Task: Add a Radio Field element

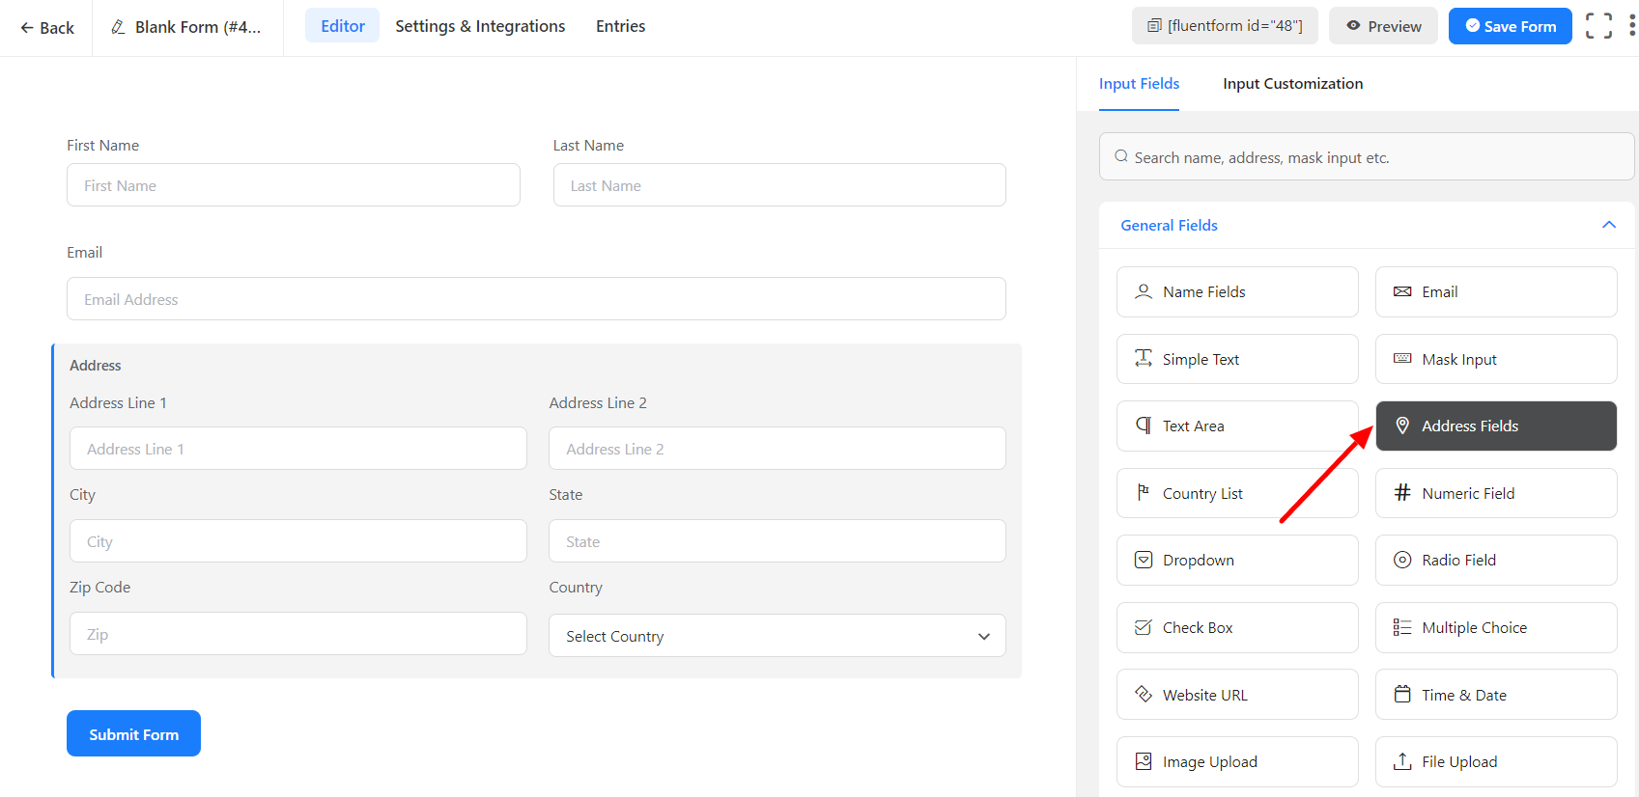Action: pos(1495,560)
